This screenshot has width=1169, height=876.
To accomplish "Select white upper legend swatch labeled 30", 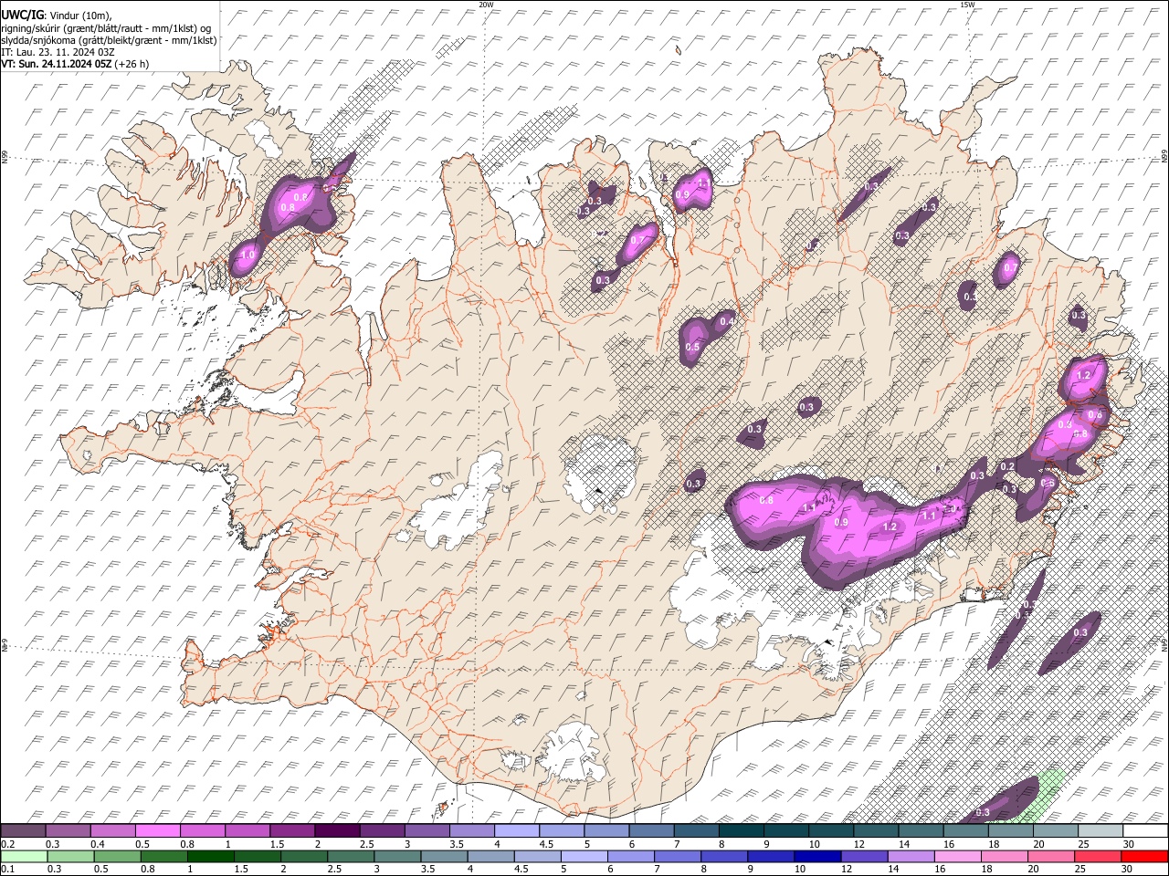I will point(1143,830).
